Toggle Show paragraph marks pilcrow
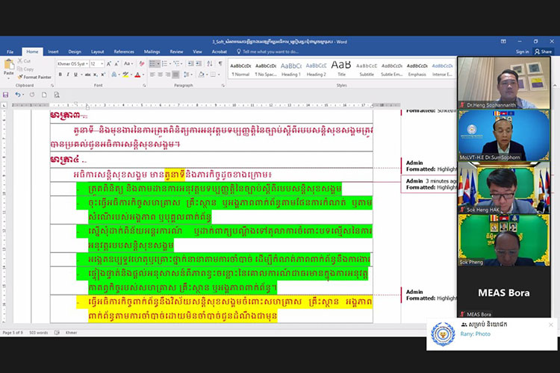 click(x=220, y=64)
